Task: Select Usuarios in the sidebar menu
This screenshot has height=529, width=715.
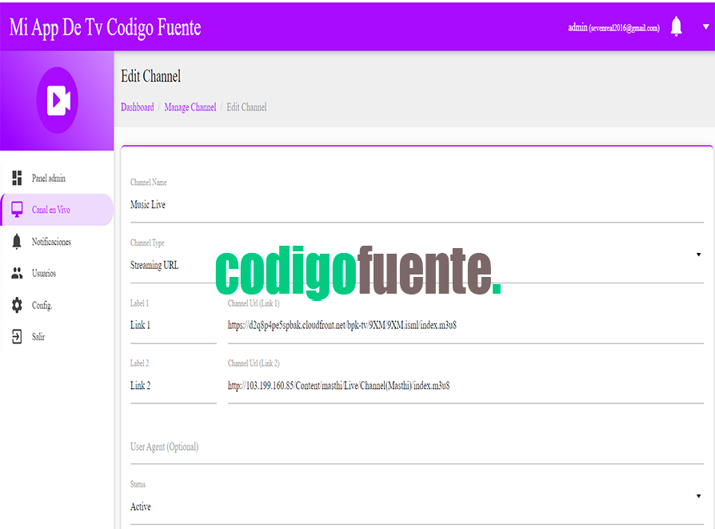Action: (44, 274)
